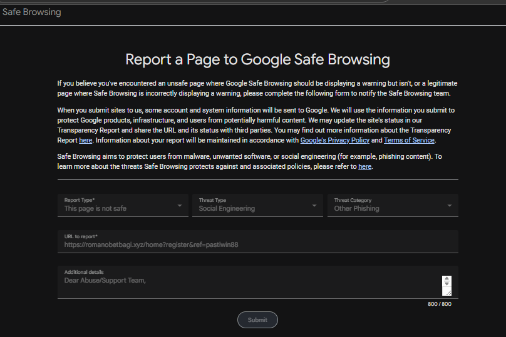Click the Additional details text area
506x337 pixels.
click(x=258, y=282)
